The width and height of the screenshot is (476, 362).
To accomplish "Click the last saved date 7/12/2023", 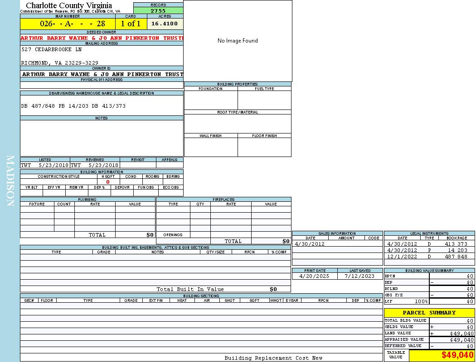I will [x=359, y=276].
